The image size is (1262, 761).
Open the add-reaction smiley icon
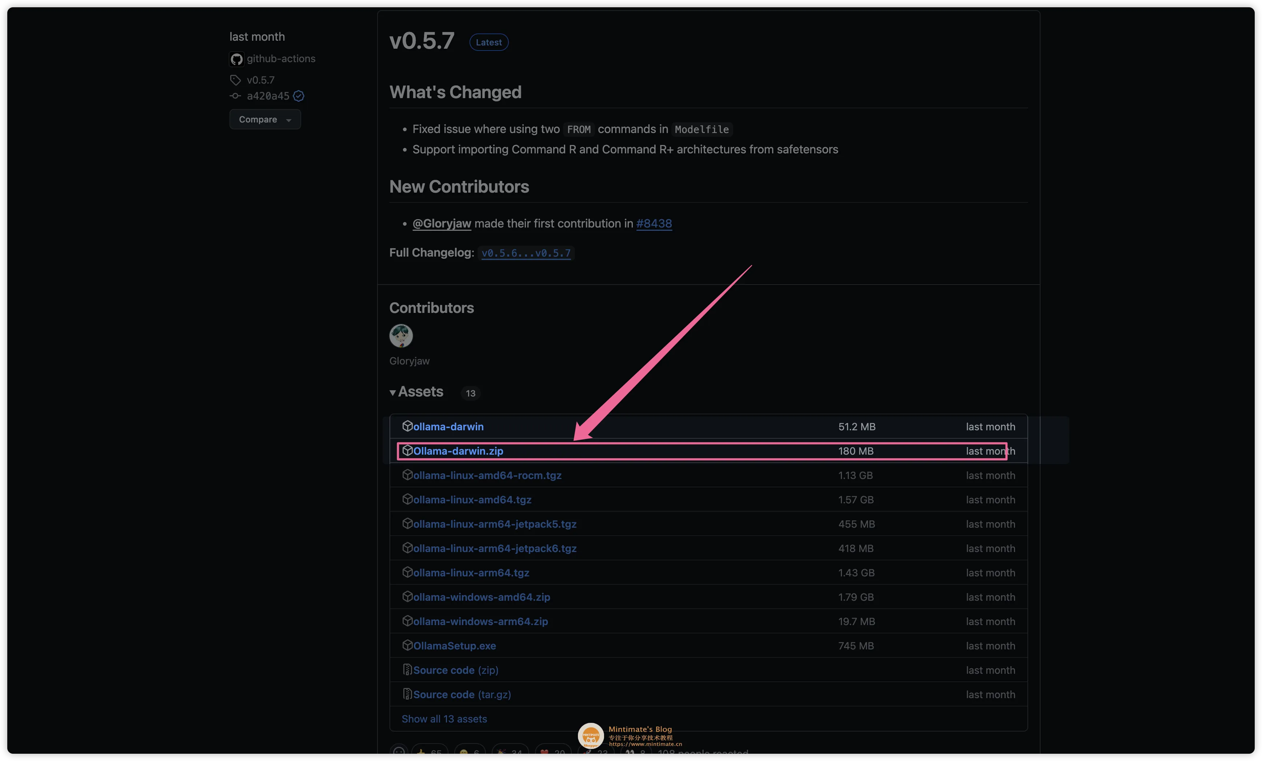399,752
